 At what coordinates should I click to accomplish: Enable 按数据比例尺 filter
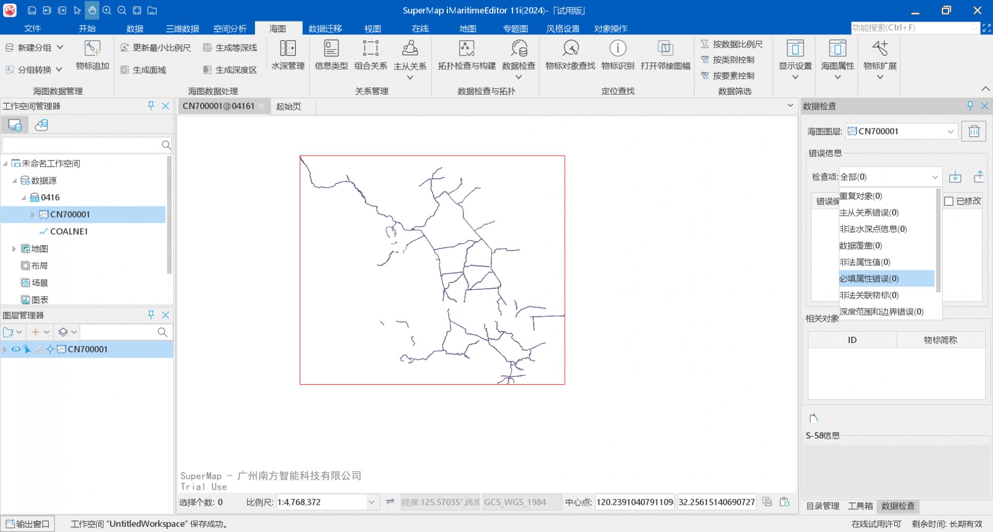731,44
